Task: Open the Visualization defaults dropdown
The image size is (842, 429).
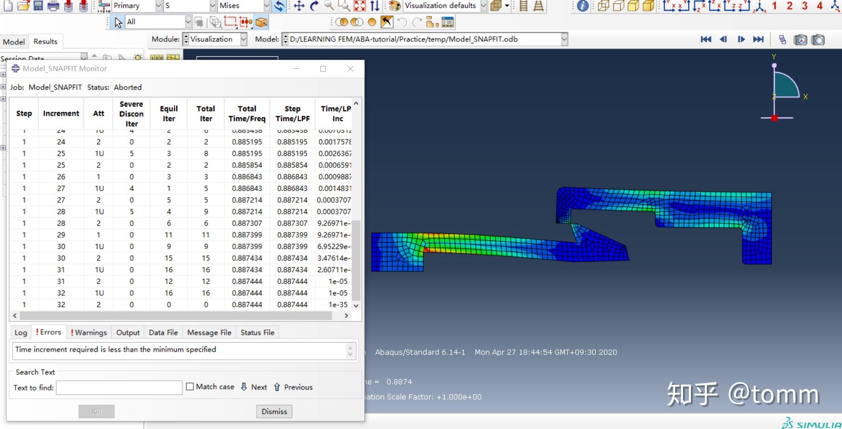Action: (x=484, y=6)
